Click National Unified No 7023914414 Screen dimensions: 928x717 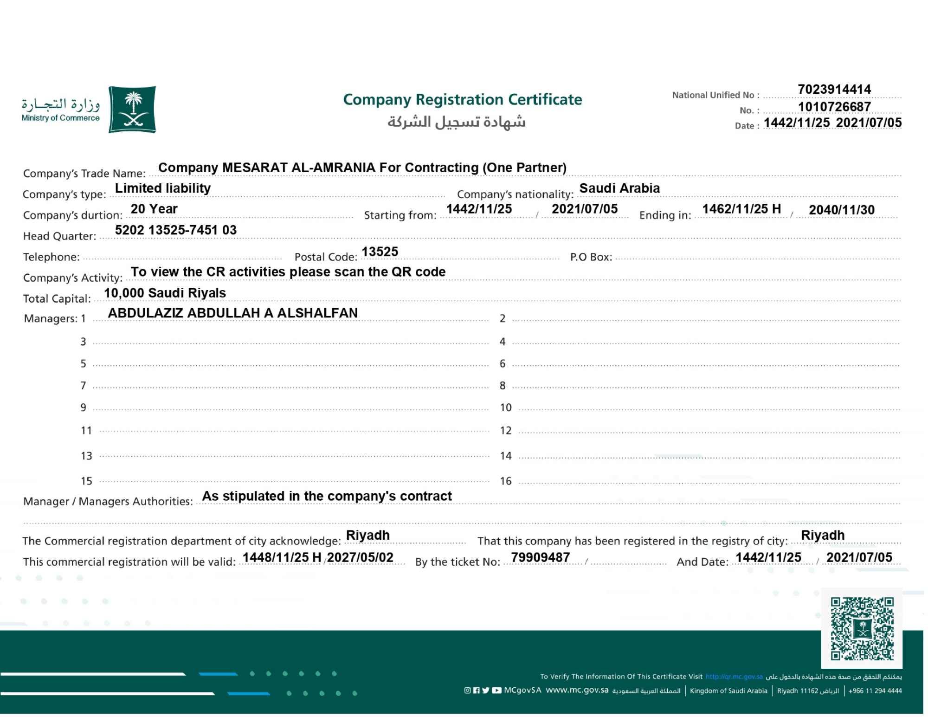(834, 90)
